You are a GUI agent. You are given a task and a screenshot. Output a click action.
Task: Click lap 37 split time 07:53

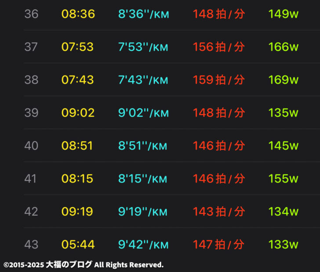pyautogui.click(x=77, y=47)
